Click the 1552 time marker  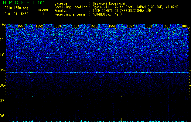click(x=39, y=26)
